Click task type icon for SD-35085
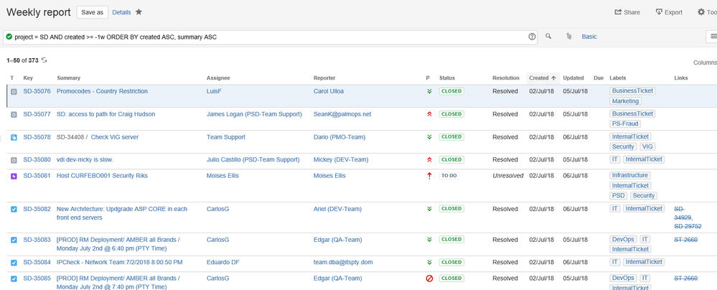The image size is (717, 290). click(x=14, y=279)
